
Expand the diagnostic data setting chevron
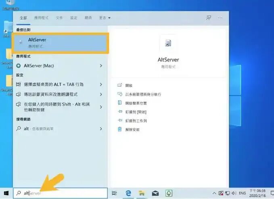pyautogui.click(x=101, y=94)
